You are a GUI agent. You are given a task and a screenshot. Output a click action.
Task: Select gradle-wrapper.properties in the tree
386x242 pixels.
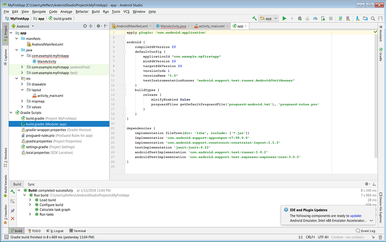pyautogui.click(x=56, y=130)
